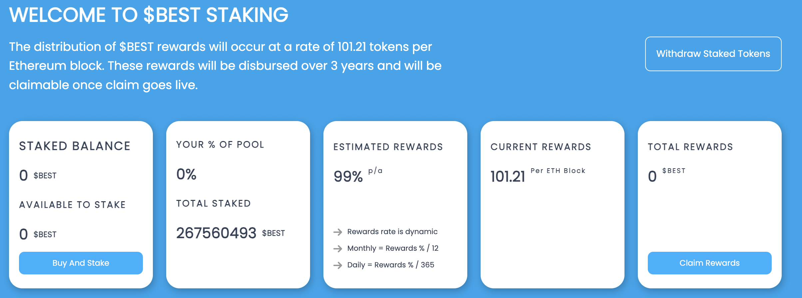Click the Total Staked label
802x298 pixels.
tap(213, 203)
